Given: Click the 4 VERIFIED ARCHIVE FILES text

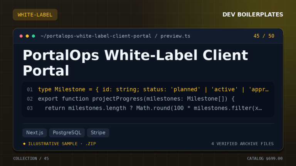Looking at the screenshot, I should pyautogui.click(x=242, y=144).
